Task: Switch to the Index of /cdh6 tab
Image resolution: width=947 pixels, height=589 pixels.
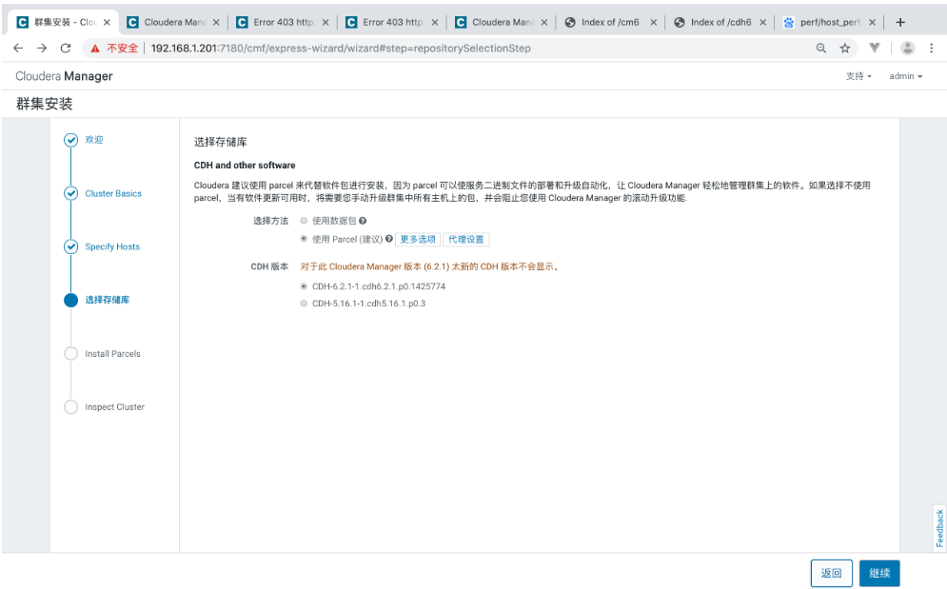Action: [720, 22]
